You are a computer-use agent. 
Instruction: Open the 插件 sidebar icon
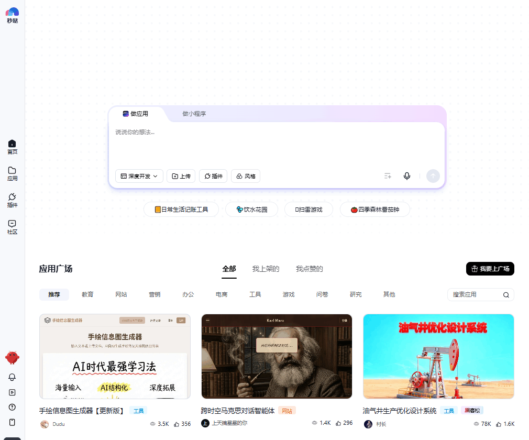click(x=12, y=201)
